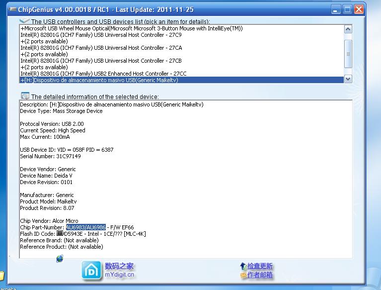Click 'Manufacturer: Generic' line
This screenshot has height=290, width=381.
[x=47, y=195]
